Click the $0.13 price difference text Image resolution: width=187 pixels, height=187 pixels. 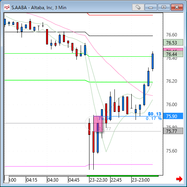(154, 114)
